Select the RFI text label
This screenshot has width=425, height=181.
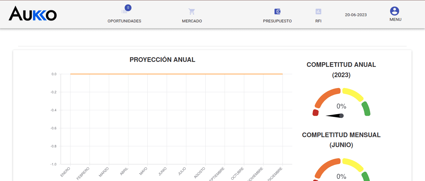point(318,21)
